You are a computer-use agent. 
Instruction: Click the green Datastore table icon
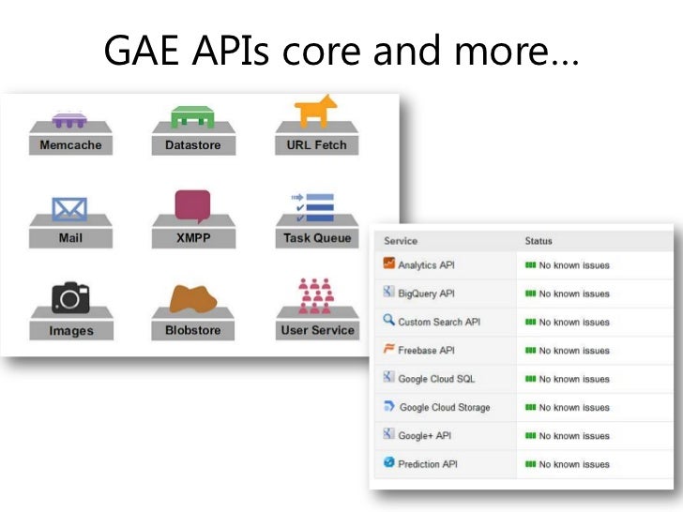192,116
